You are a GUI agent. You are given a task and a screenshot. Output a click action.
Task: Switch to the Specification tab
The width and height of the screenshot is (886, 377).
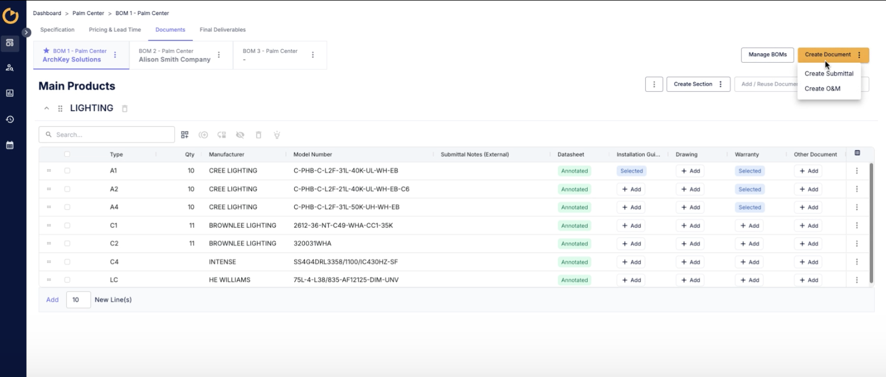pyautogui.click(x=57, y=30)
